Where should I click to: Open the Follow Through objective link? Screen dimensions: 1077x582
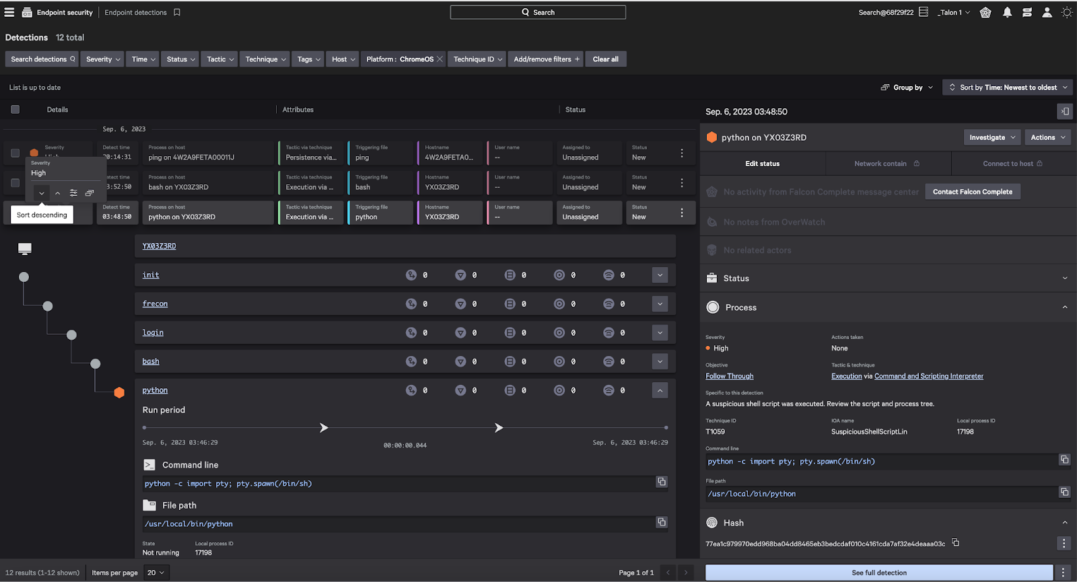[729, 376]
